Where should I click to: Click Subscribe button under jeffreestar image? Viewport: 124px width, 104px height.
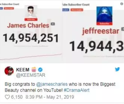[x=104, y=24]
